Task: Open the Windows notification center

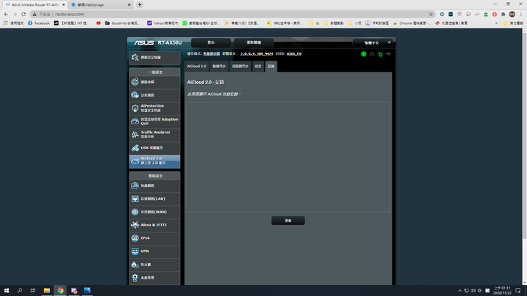Action: 518,290
